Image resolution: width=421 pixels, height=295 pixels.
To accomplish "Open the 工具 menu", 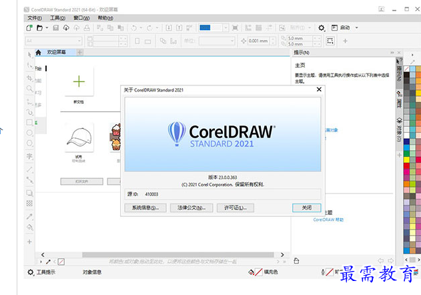I will (x=58, y=18).
